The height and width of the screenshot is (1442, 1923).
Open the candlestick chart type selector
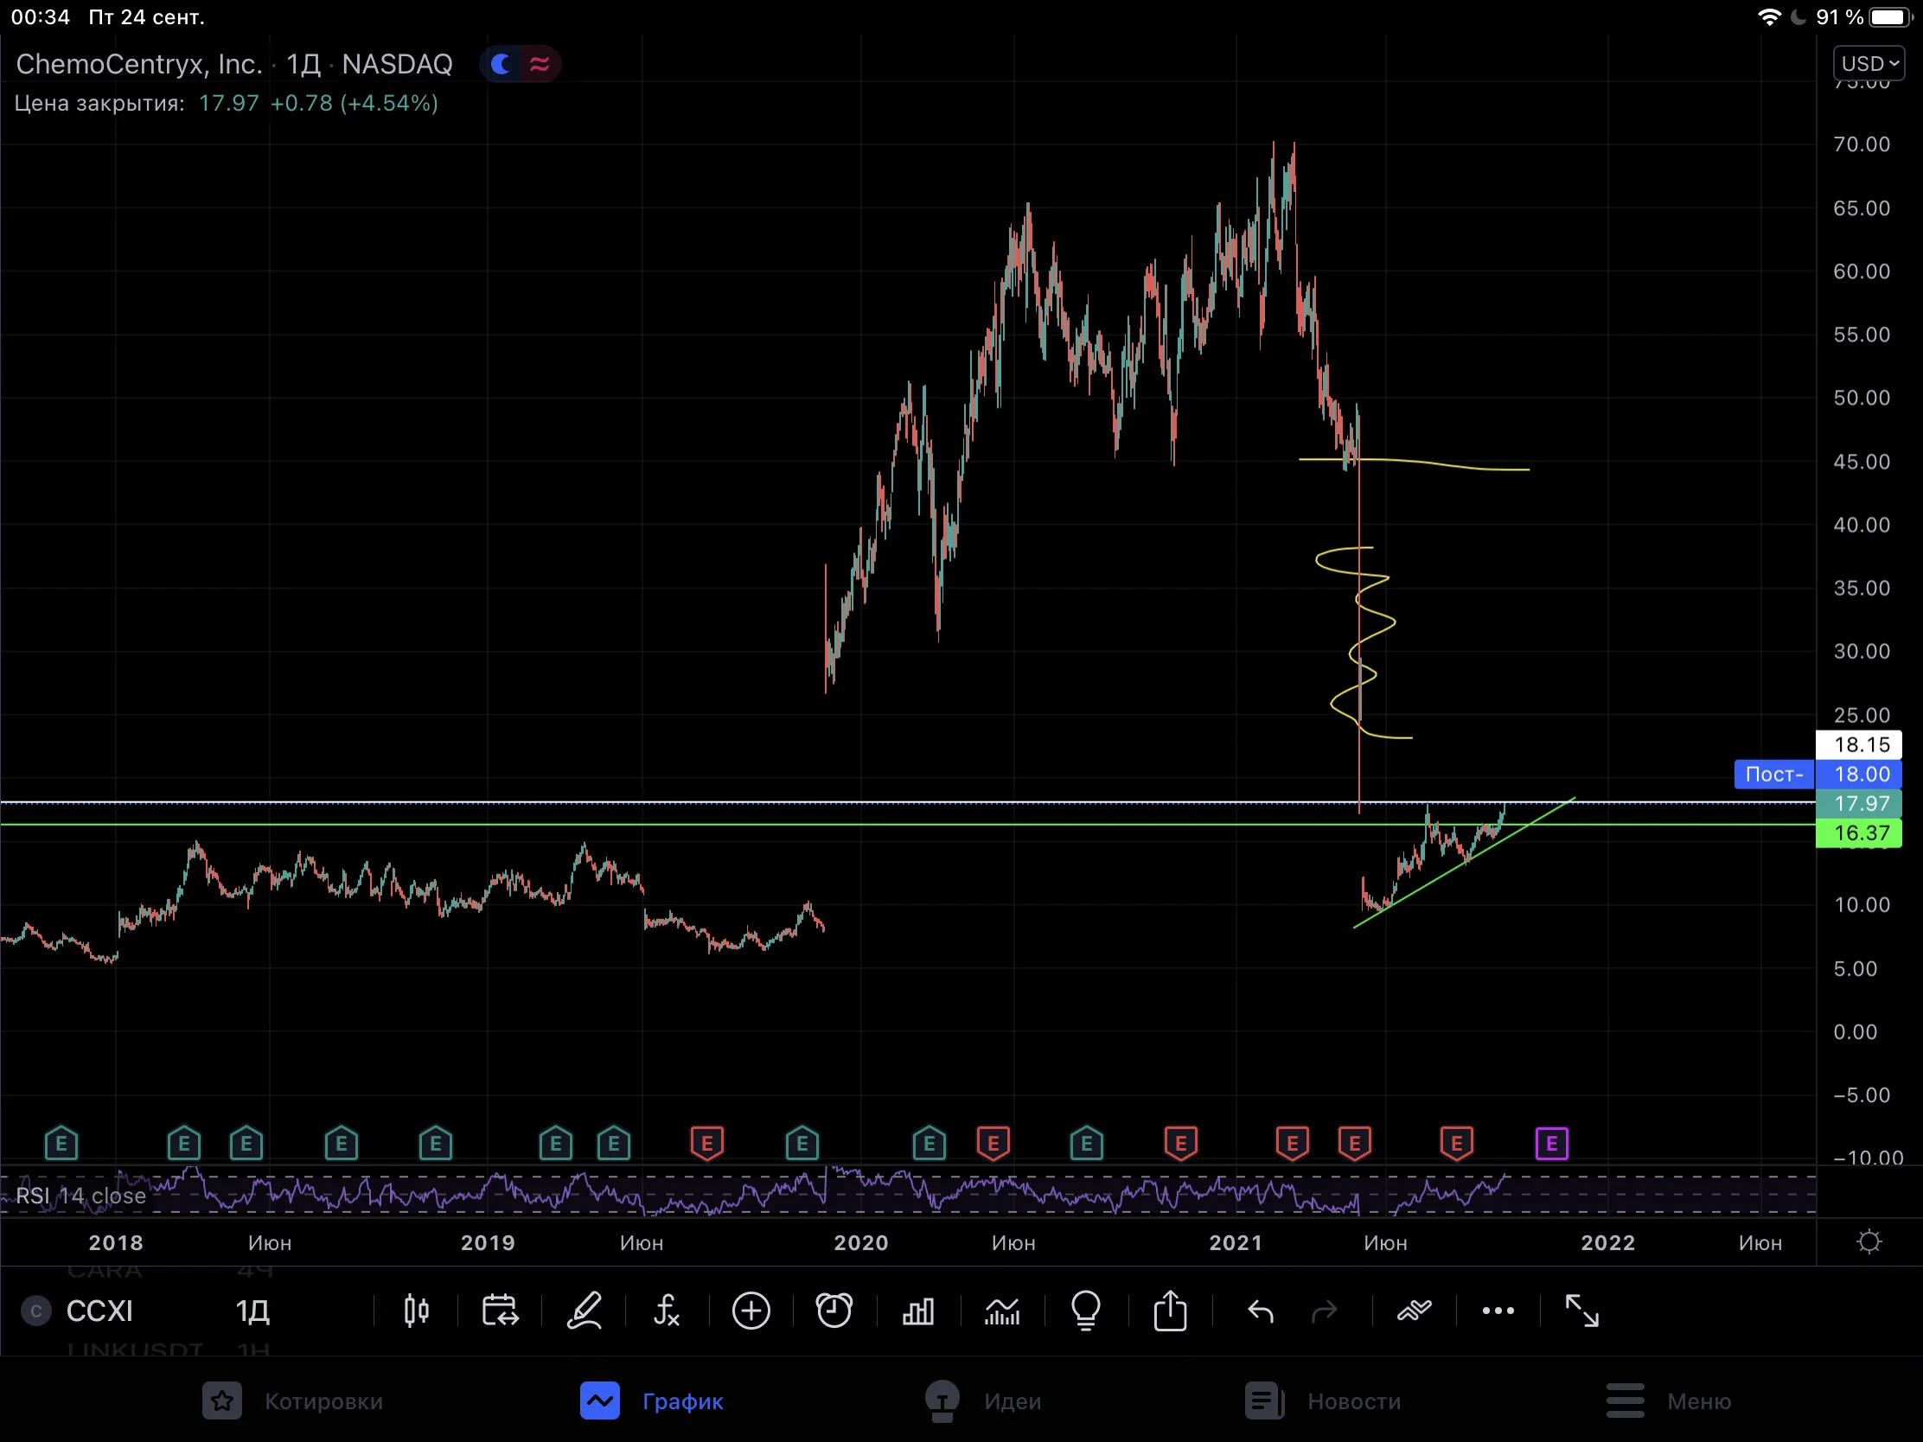point(417,1311)
